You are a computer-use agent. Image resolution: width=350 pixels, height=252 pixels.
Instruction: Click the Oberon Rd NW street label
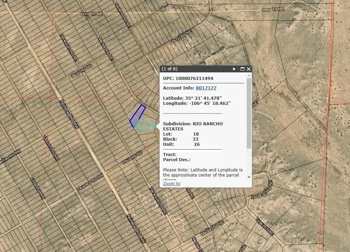coord(51,148)
